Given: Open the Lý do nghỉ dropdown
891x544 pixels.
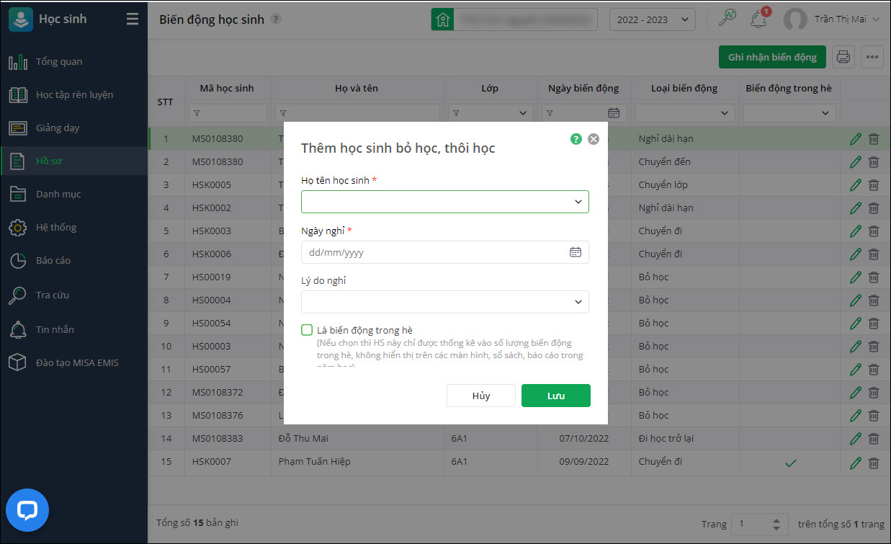Looking at the screenshot, I should click(x=578, y=302).
